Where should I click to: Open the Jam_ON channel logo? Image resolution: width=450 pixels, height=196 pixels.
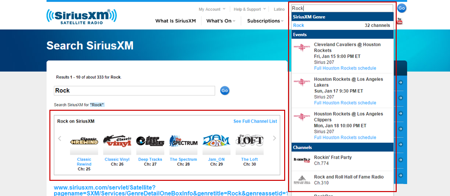[x=216, y=141]
